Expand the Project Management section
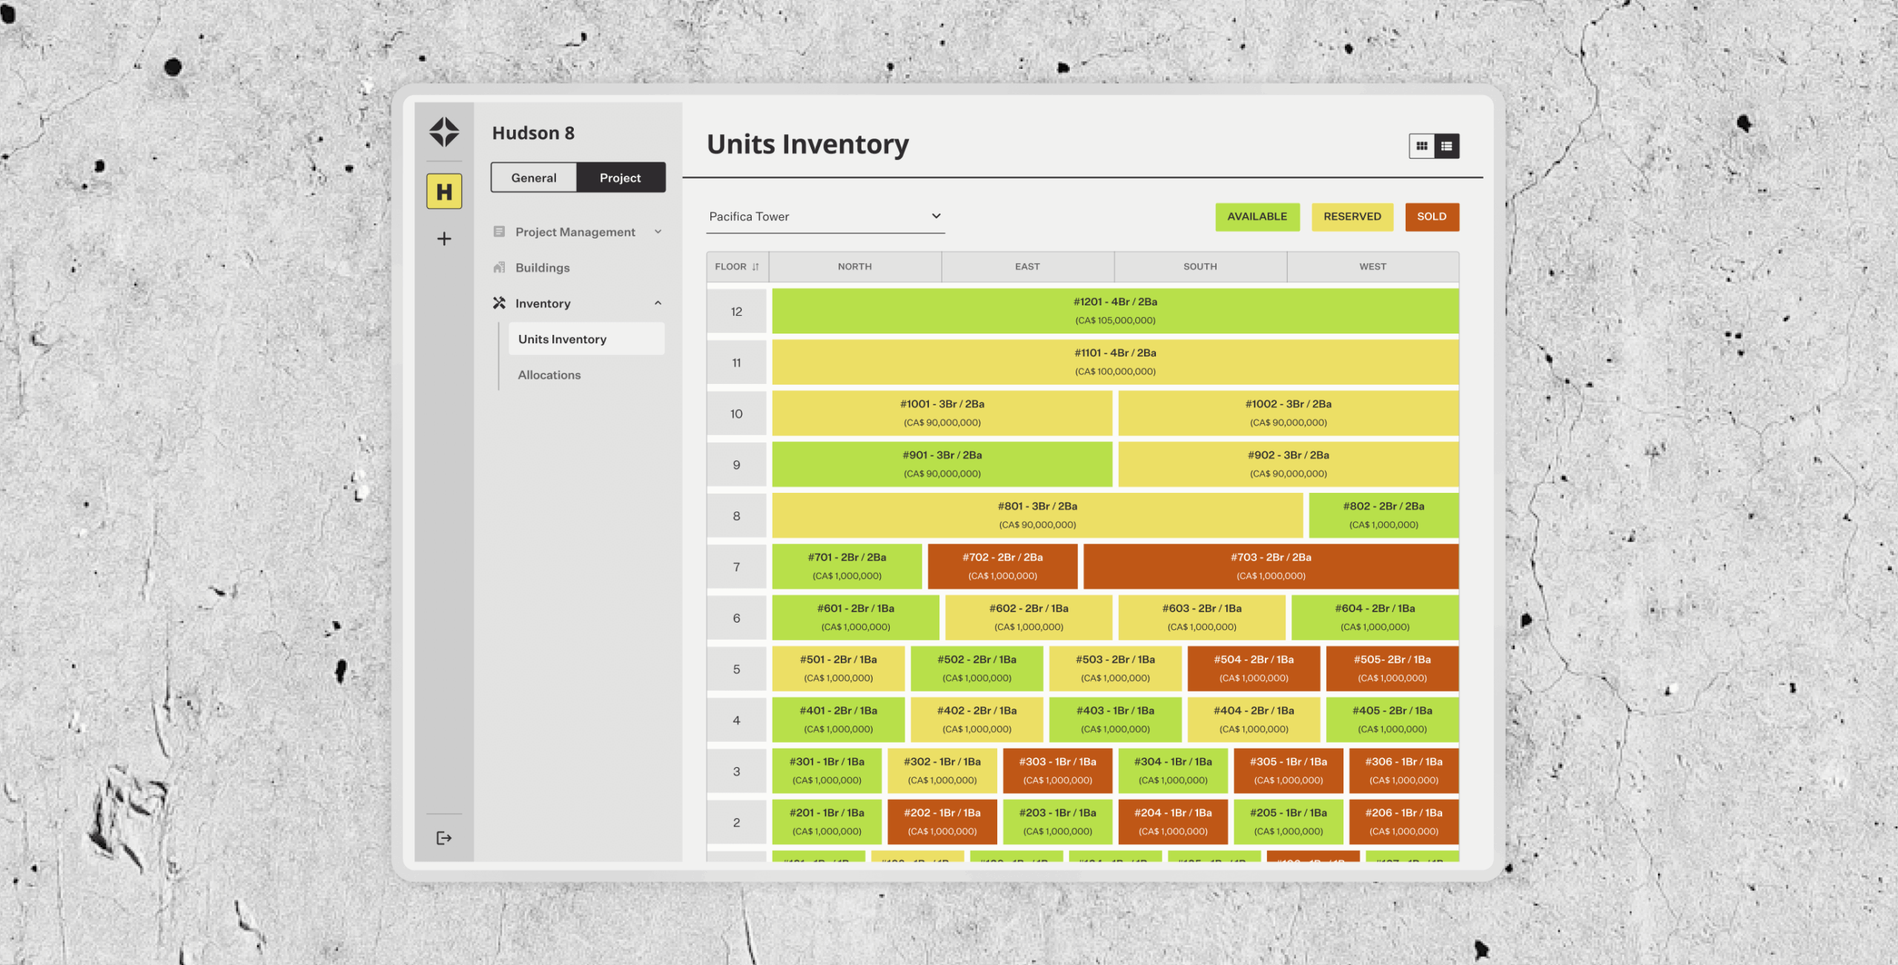1898x965 pixels. tap(657, 231)
